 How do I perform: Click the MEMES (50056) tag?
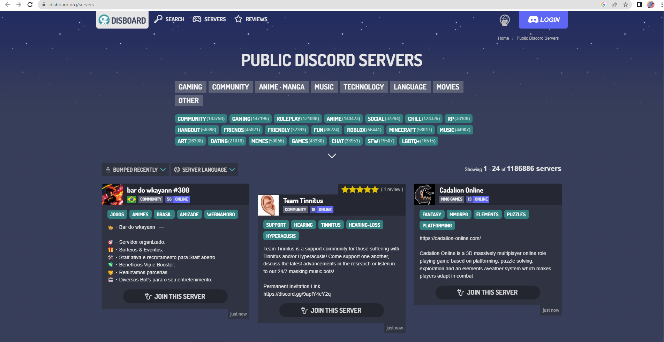[268, 141]
